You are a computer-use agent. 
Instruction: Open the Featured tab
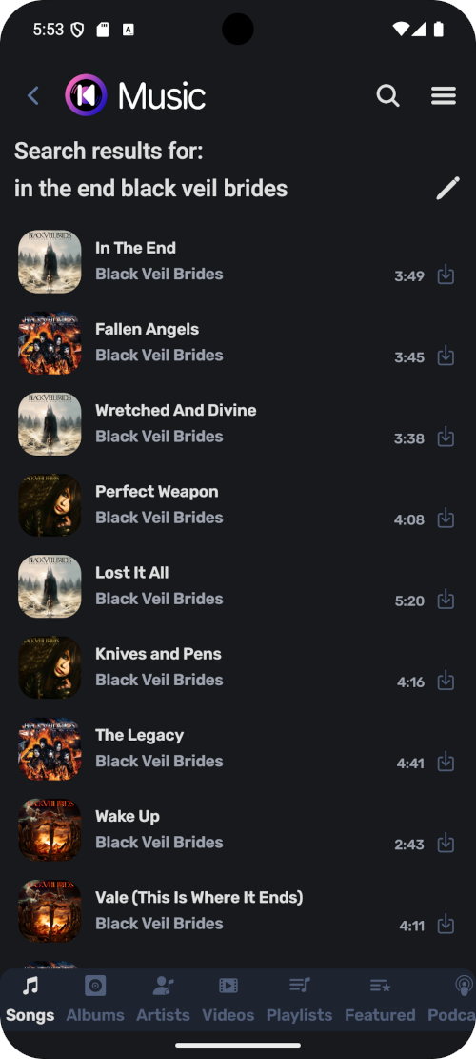pos(380,1000)
